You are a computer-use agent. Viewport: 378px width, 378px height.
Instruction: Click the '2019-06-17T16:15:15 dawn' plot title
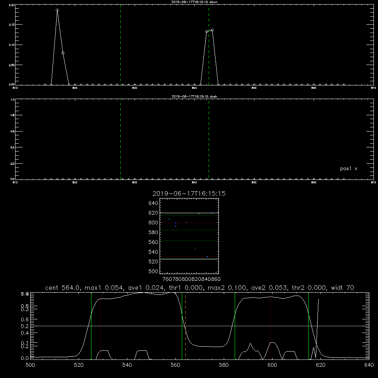[194, 2]
